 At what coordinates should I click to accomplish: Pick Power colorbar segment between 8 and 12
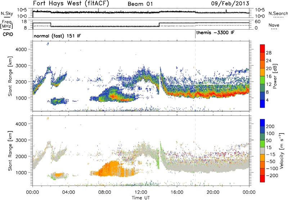[x=262, y=88]
